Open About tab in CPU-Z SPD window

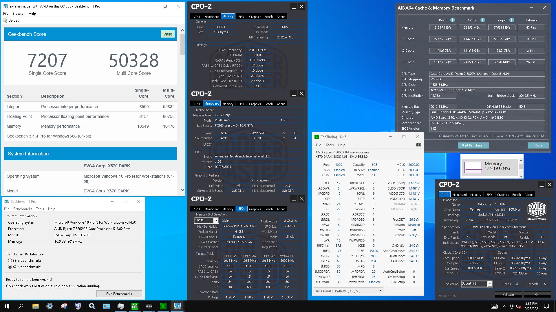(x=281, y=209)
